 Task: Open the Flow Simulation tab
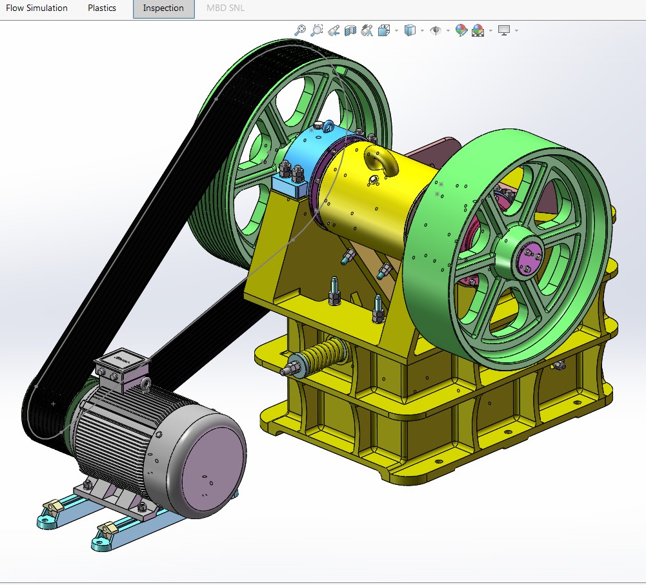[37, 8]
